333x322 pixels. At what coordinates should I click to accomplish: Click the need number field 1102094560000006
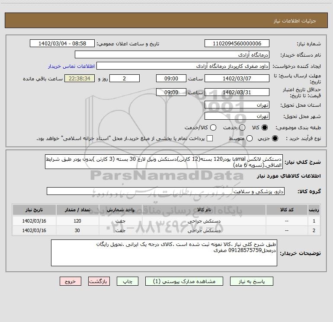237,44
